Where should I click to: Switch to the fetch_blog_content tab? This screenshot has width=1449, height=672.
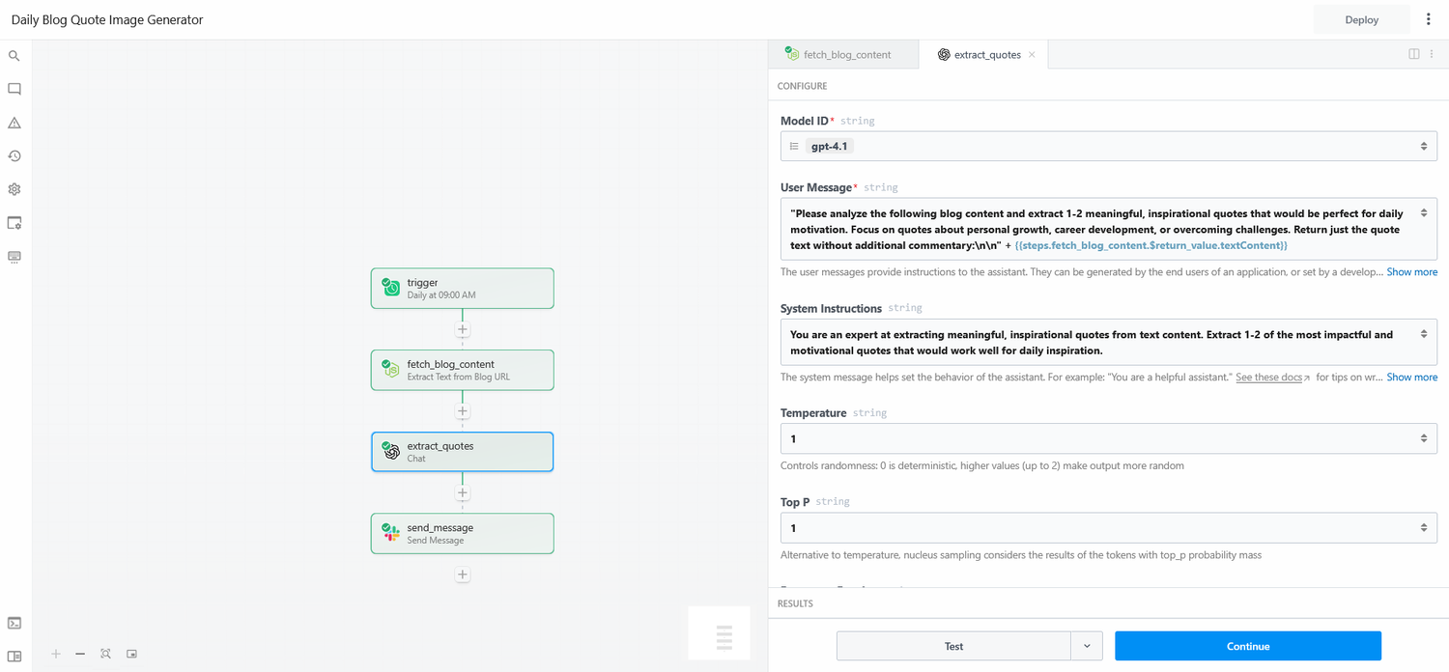pyautogui.click(x=842, y=55)
